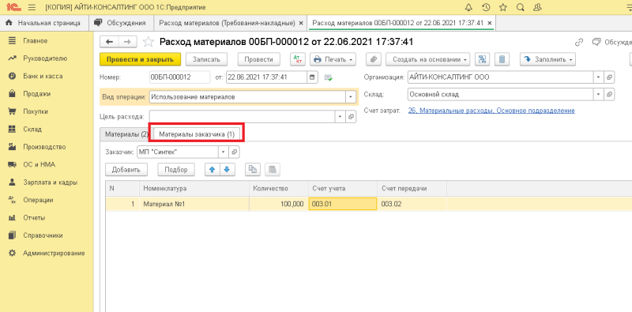Select Материалы заказчика (1) tab
632x312 pixels.
(x=197, y=134)
